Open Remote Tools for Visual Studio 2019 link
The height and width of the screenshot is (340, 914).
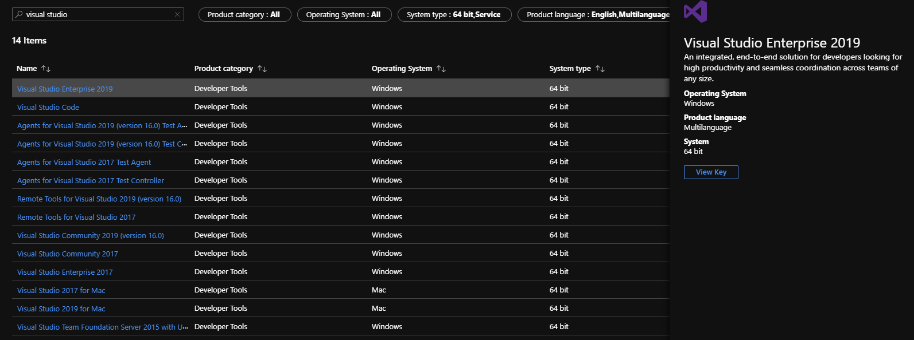(99, 199)
